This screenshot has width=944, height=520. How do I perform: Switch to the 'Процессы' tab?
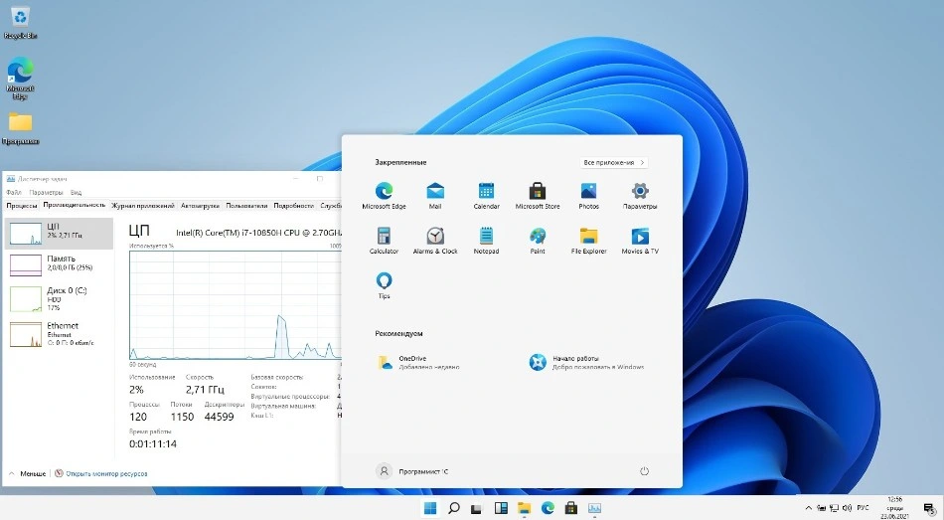pos(22,206)
